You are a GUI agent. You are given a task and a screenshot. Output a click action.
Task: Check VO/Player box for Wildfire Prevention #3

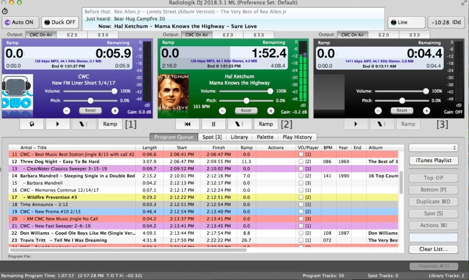301,197
